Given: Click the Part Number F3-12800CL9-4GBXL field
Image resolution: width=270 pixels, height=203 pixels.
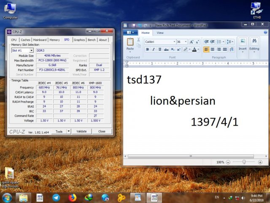Looking at the screenshot, I should point(52,70).
